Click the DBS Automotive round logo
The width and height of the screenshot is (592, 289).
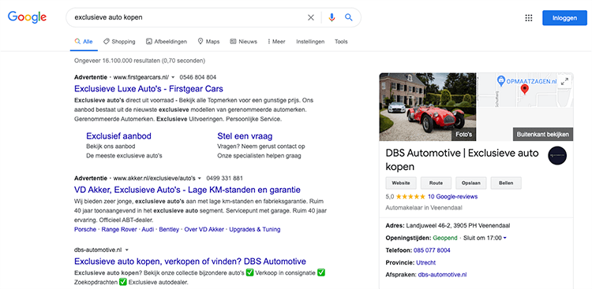557,156
